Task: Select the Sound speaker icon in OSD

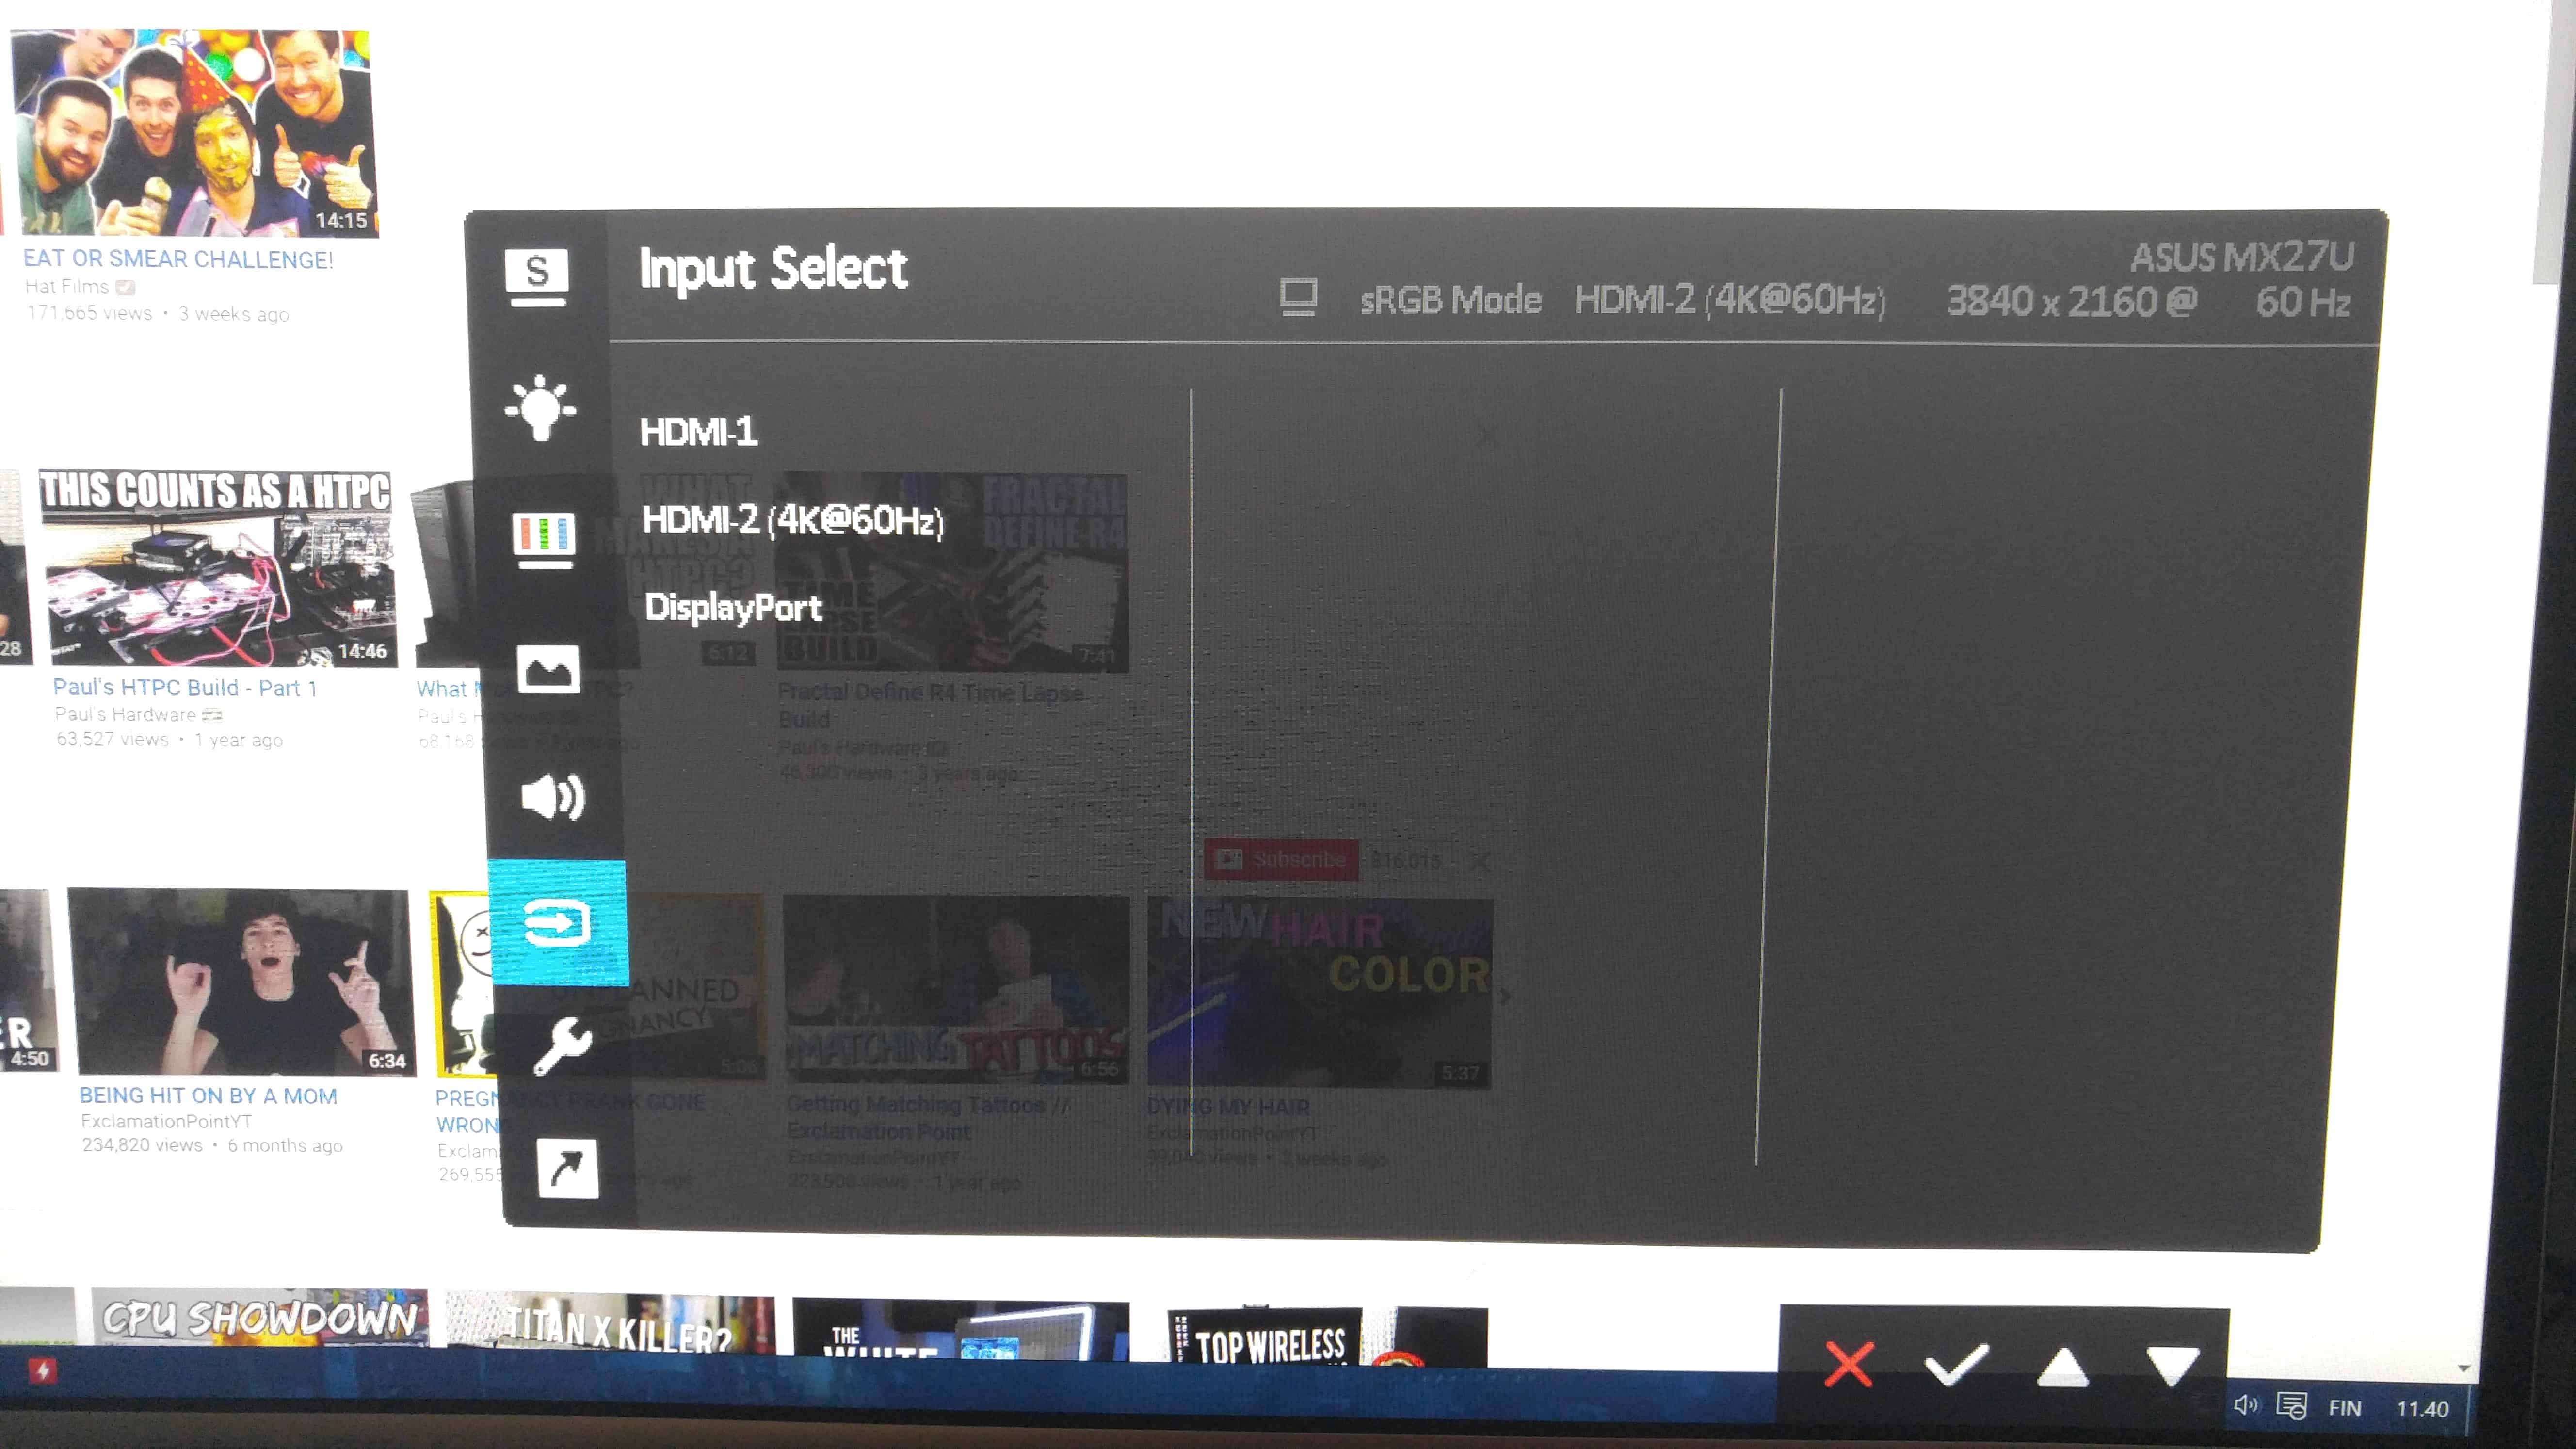Action: coord(553,797)
